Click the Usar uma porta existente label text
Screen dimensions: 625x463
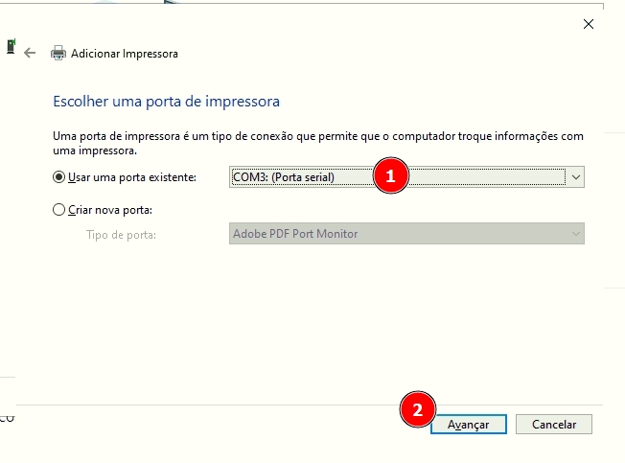pyautogui.click(x=132, y=177)
